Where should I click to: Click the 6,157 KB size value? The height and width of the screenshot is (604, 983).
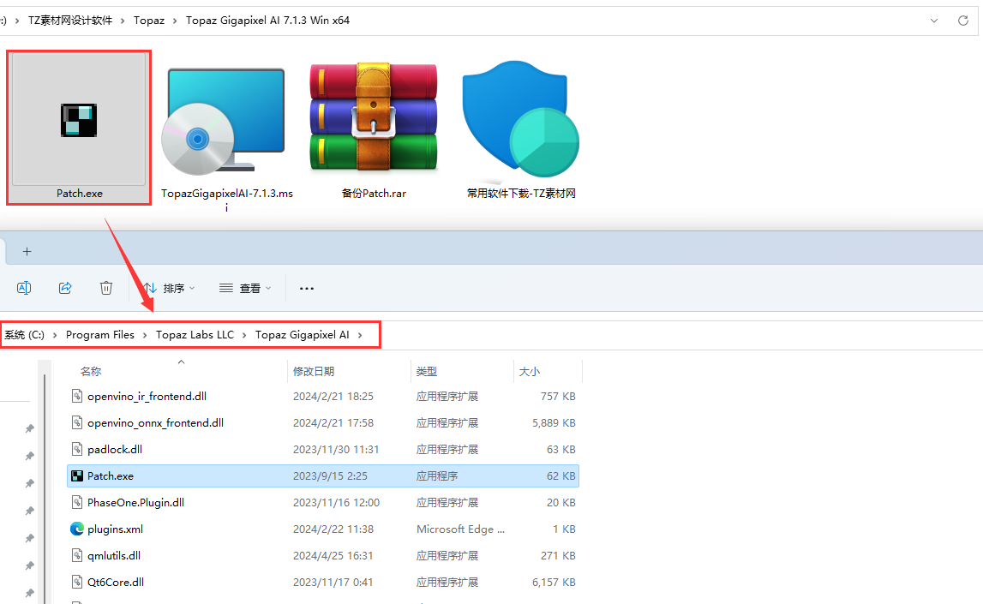click(x=554, y=582)
